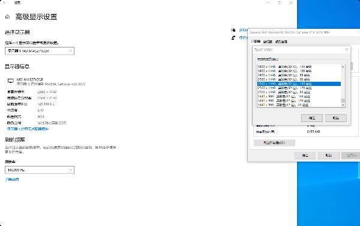360x226 pixels.
Task: Click the mode list scrollbar thumb
Action: [x=343, y=100]
